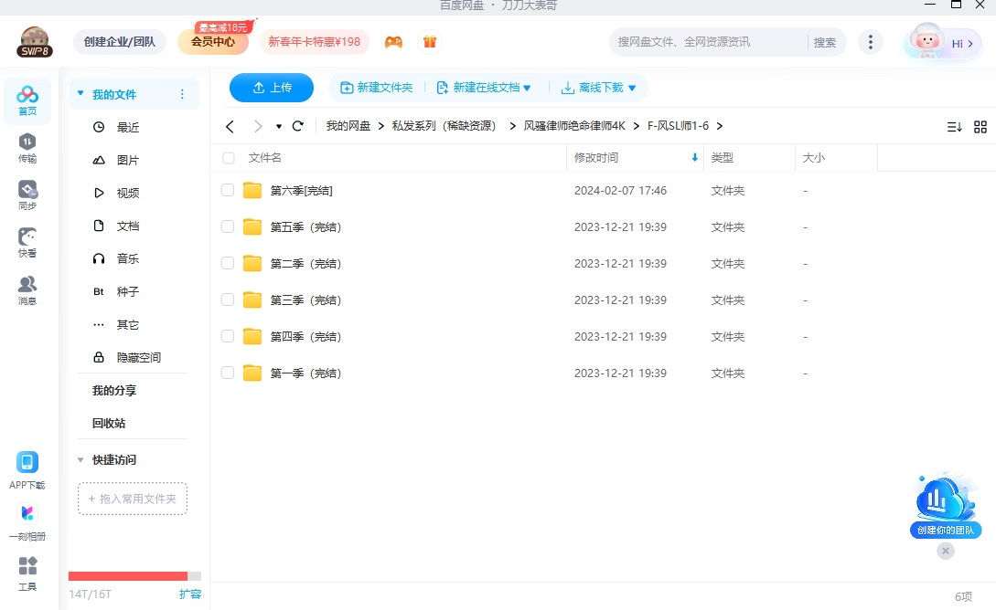Click the refresh icon in navigation bar
The height and width of the screenshot is (610, 996).
[x=297, y=126]
